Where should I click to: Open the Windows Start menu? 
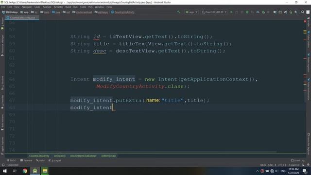point(4,171)
